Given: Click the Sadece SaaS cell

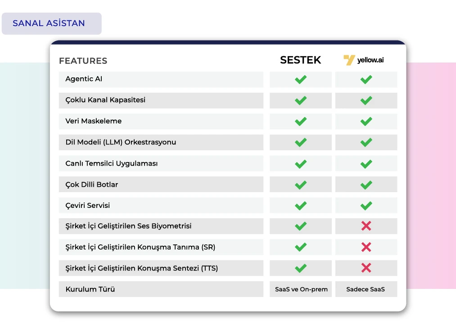Looking at the screenshot, I should pyautogui.click(x=366, y=289).
